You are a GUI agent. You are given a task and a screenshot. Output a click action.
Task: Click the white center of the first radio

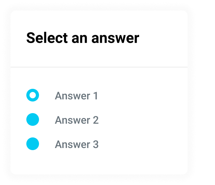click(x=33, y=95)
